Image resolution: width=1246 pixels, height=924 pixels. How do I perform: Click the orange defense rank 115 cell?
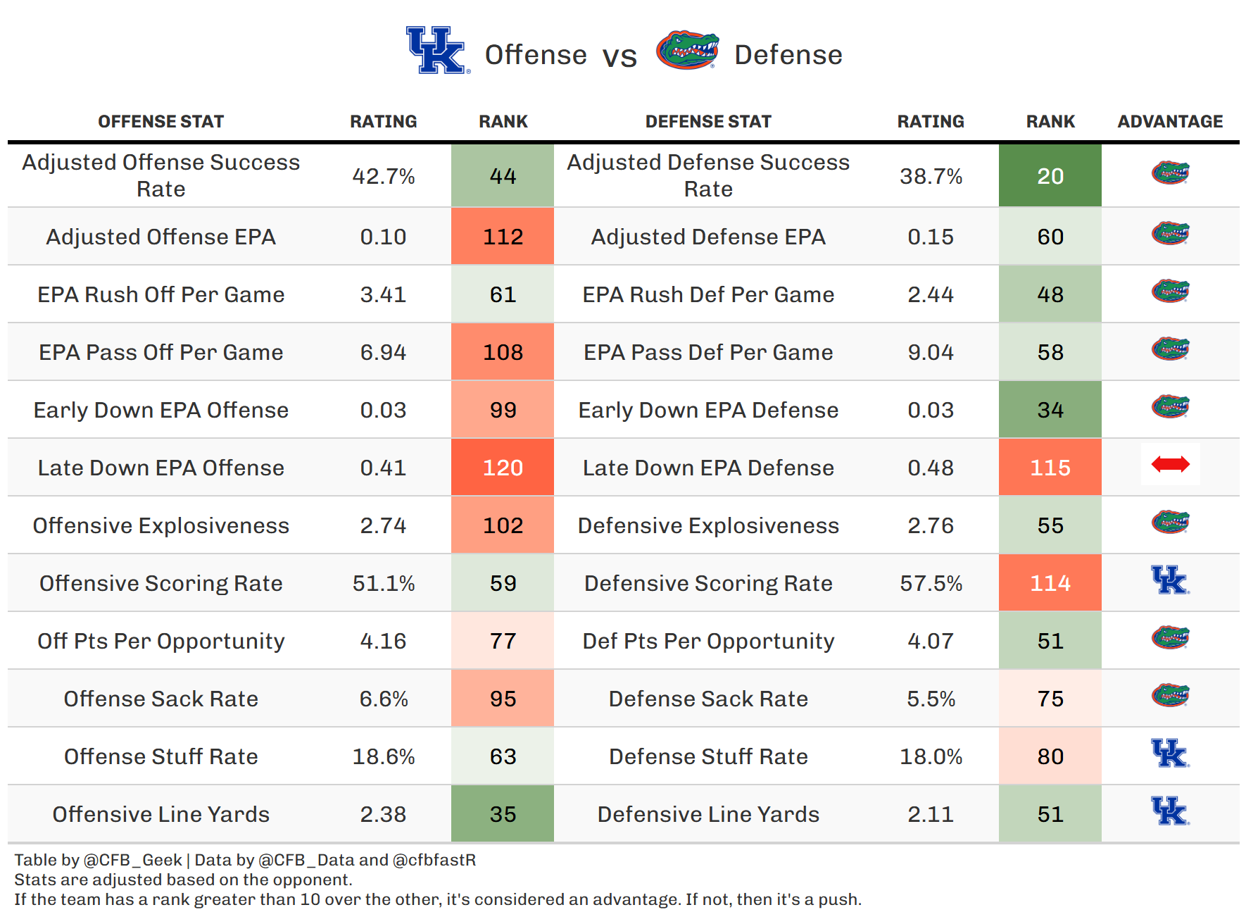1050,468
